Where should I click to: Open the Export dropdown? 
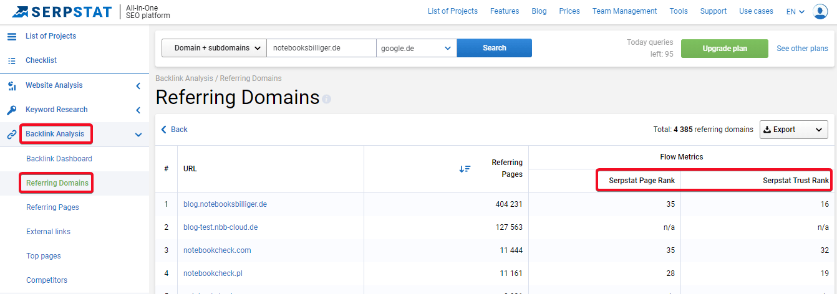(793, 130)
